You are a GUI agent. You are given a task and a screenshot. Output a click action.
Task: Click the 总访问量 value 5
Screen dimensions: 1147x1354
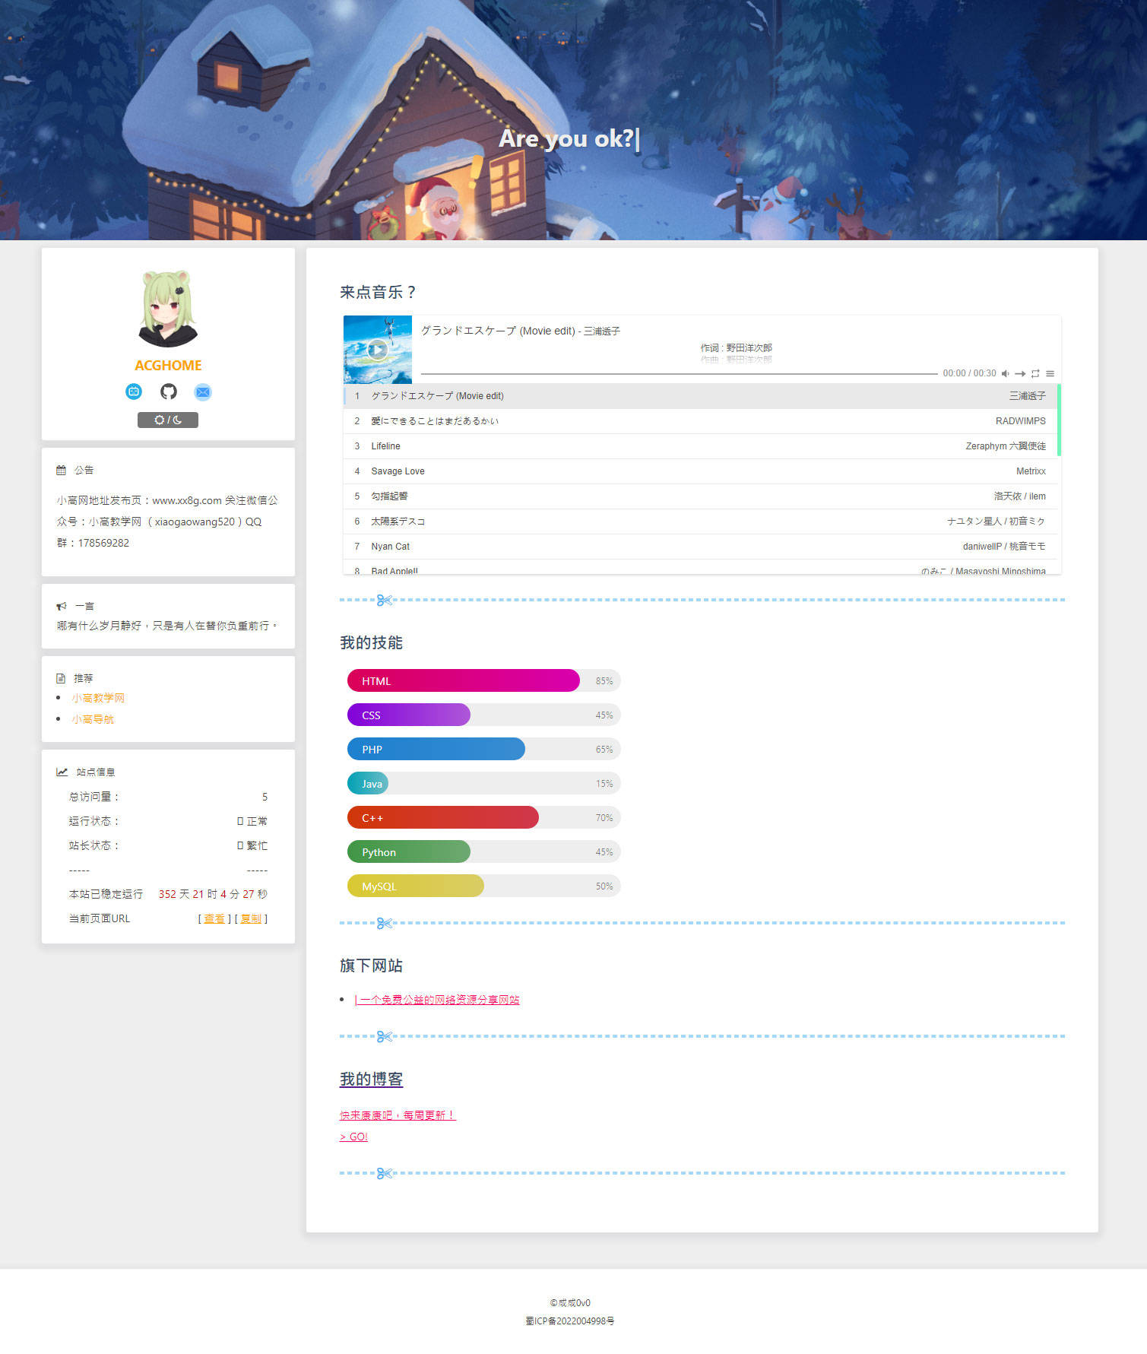point(265,797)
